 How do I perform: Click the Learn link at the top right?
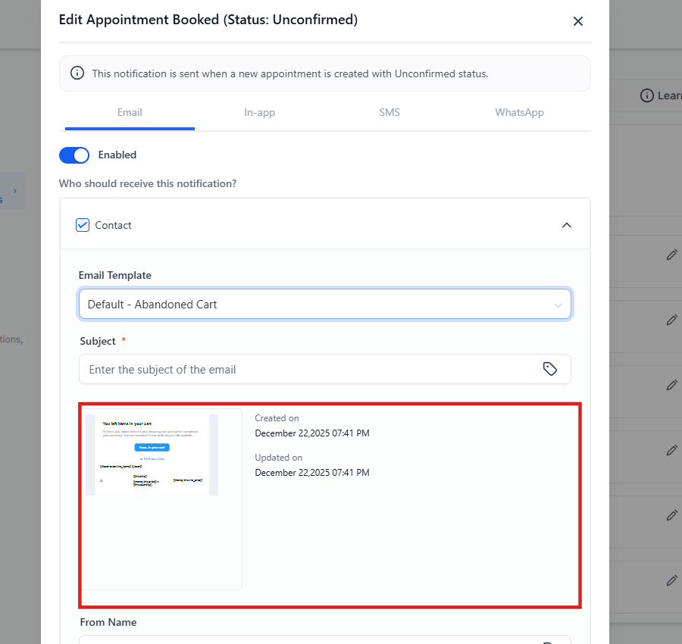tap(669, 95)
